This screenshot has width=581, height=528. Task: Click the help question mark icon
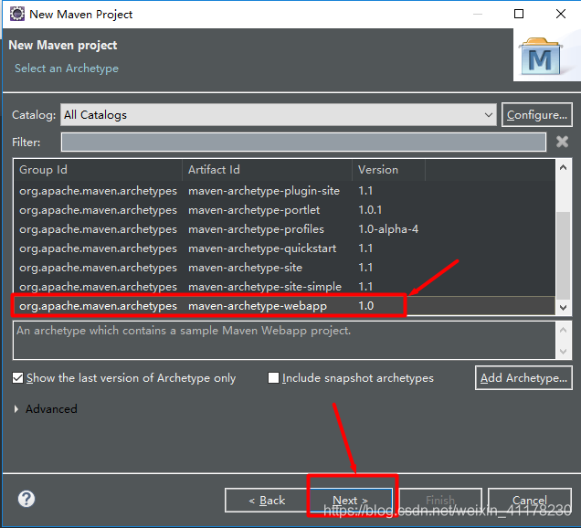point(26,499)
